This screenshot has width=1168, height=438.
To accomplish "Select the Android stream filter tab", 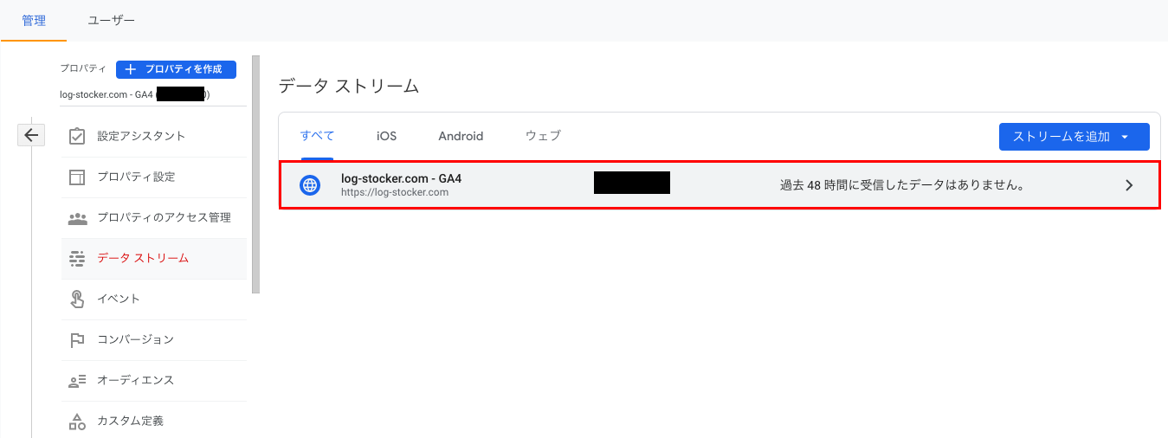I will click(x=461, y=136).
